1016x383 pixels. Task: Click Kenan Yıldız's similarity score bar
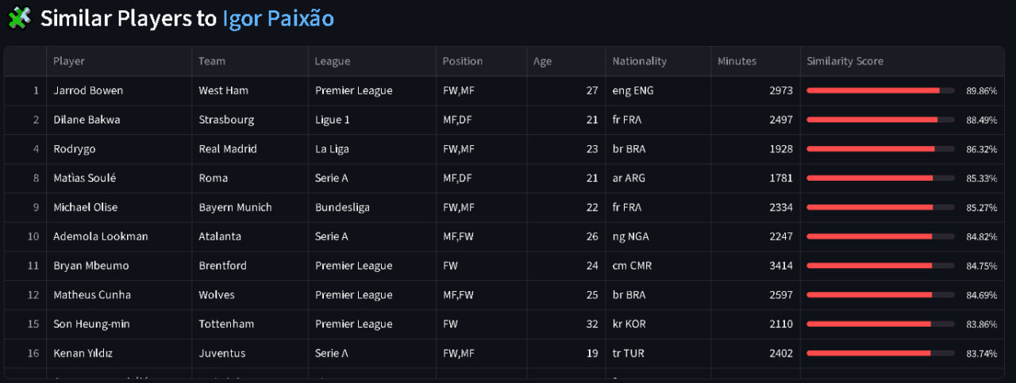[x=880, y=353]
